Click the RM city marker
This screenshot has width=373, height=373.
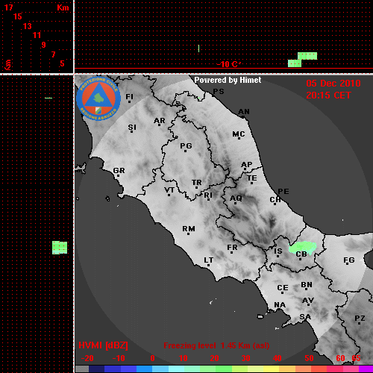tap(189, 233)
